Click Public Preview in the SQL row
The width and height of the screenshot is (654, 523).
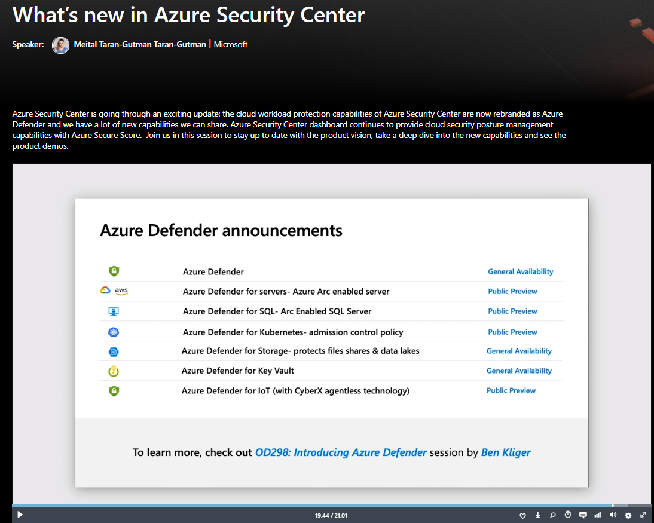click(512, 311)
